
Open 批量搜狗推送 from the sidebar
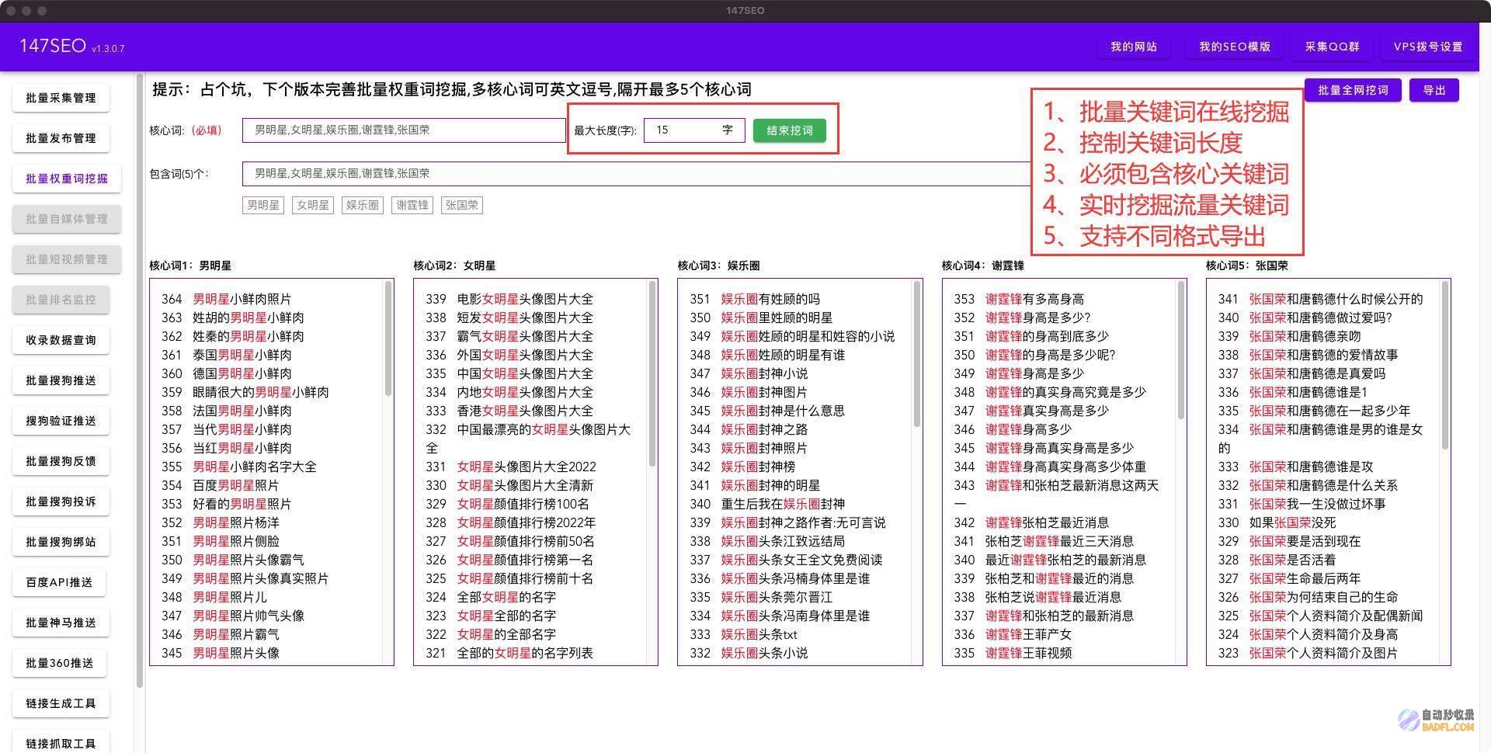click(x=61, y=380)
